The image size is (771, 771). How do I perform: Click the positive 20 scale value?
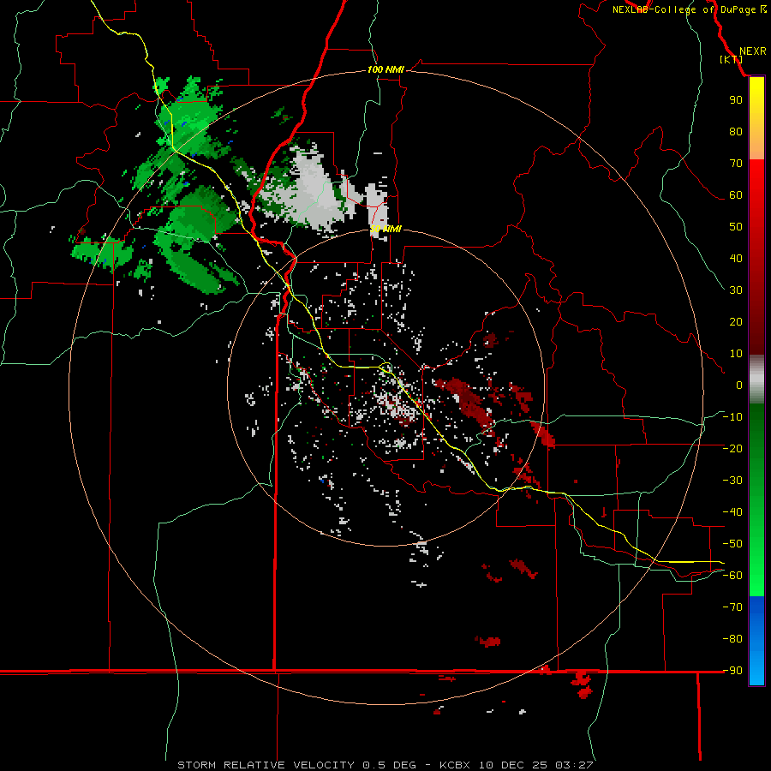[736, 321]
